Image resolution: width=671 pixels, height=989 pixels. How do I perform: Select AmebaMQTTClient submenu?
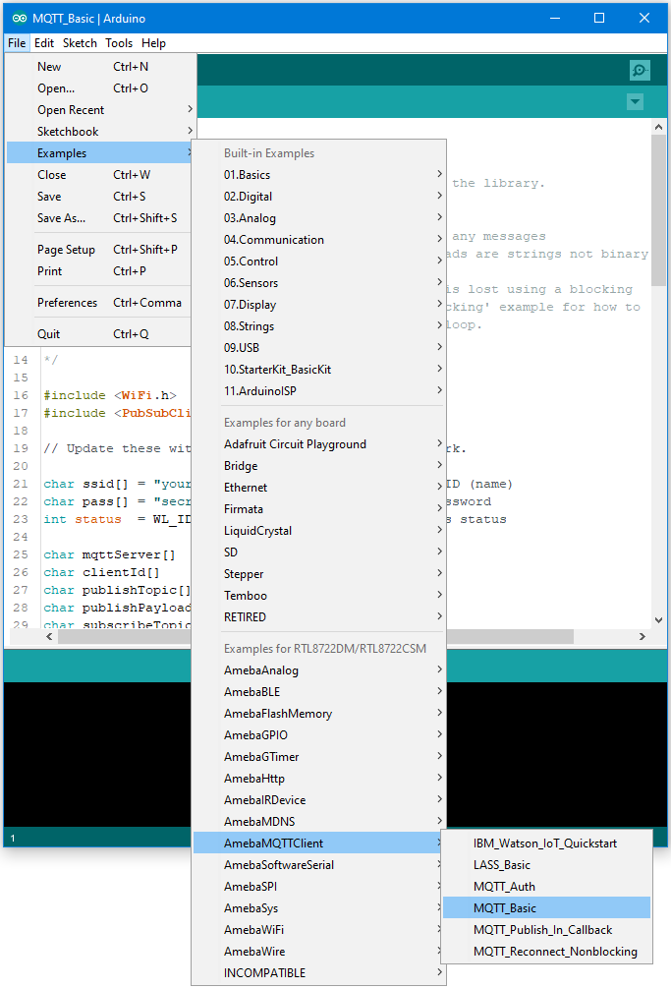pos(319,844)
